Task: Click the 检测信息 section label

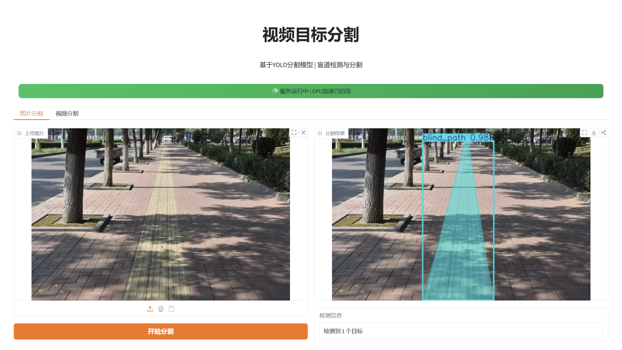Action: point(330,315)
